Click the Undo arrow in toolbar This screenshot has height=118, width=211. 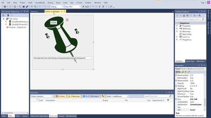(x=40, y=7)
